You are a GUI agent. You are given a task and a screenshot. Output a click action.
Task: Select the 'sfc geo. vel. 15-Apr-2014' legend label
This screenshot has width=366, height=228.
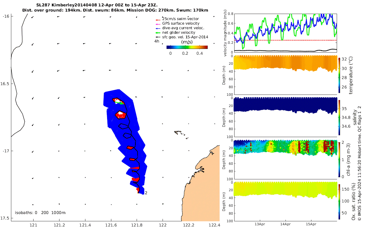pos(185,37)
